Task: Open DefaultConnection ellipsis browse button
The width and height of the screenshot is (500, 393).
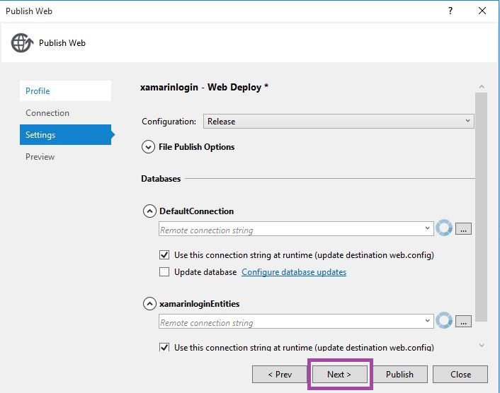Action: pyautogui.click(x=463, y=229)
